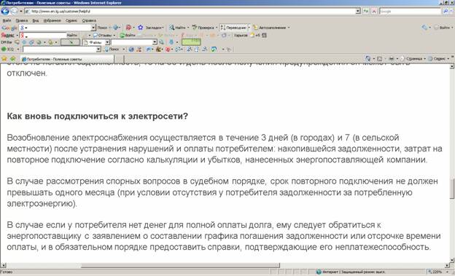
Task: Click in the Google search field at top right
Action: [410, 12]
